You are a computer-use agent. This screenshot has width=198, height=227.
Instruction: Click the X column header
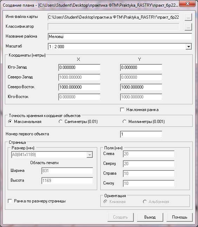(78, 59)
